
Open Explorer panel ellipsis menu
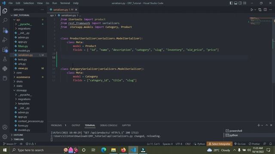[42, 9]
